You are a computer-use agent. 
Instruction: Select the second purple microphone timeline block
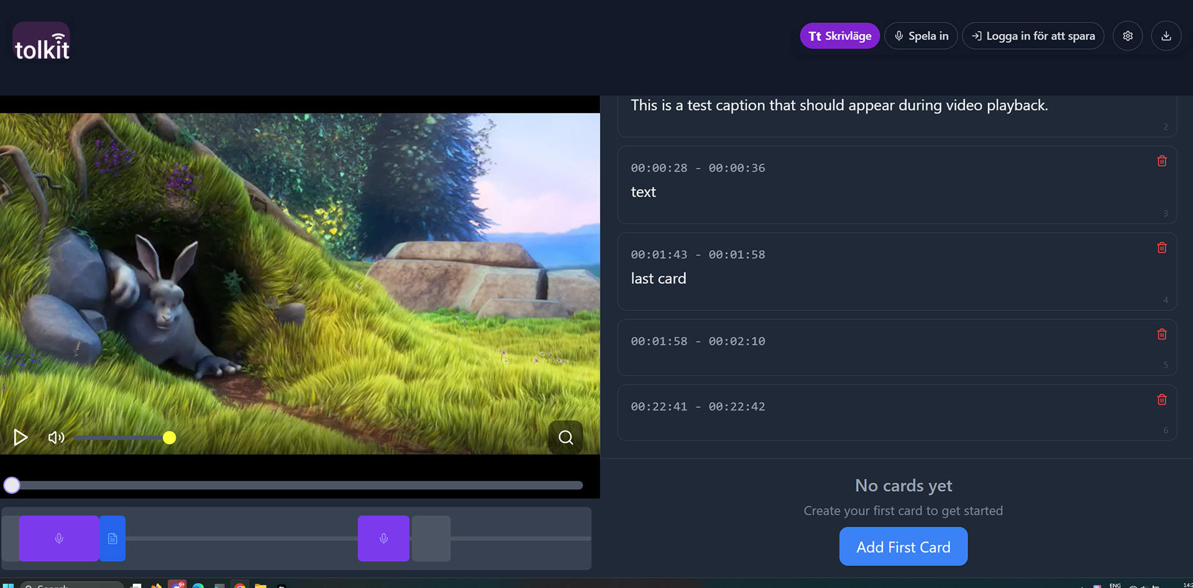[383, 538]
